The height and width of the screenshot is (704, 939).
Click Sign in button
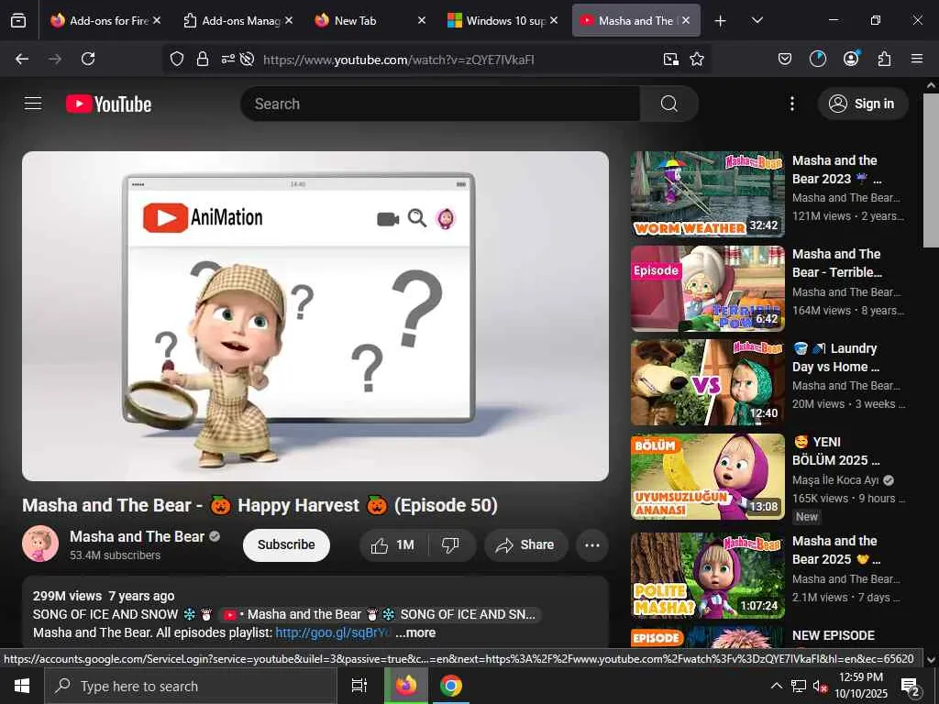pyautogui.click(x=862, y=104)
